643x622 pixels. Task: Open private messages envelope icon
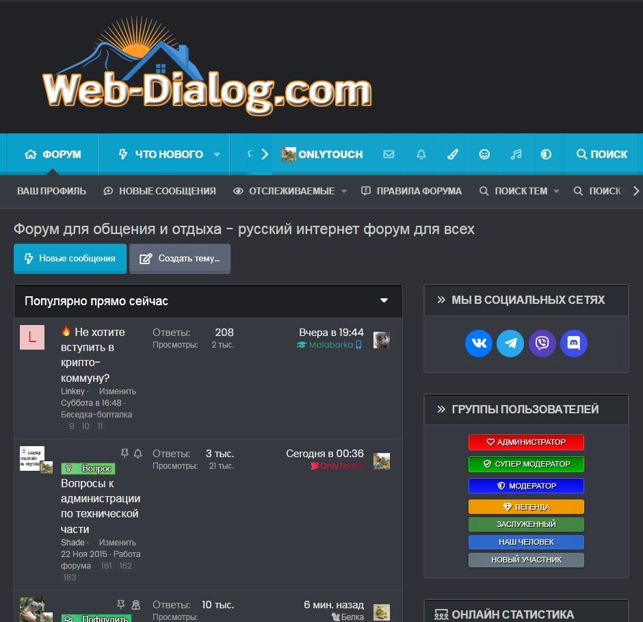[x=389, y=154]
